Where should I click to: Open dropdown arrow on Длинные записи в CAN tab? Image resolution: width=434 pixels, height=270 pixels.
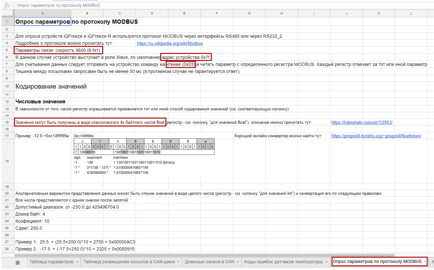pyautogui.click(x=238, y=262)
